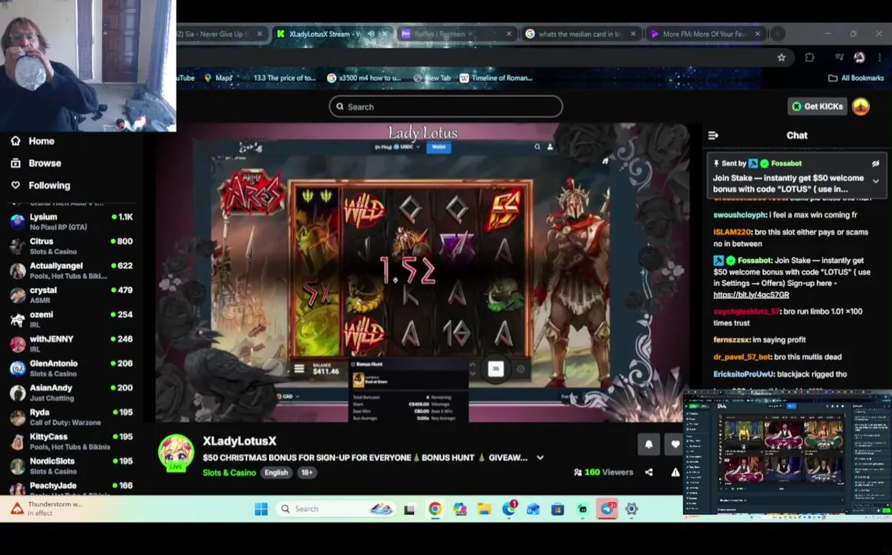Open the Lysium channel in sidebar

pyautogui.click(x=71, y=221)
